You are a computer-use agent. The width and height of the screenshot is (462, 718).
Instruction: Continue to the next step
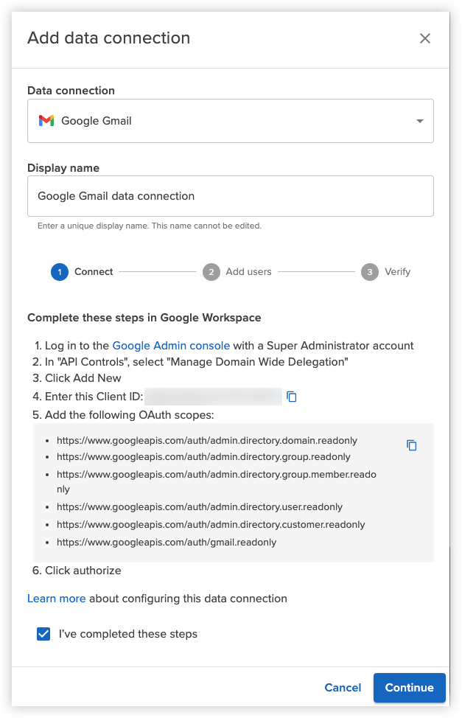pos(410,688)
